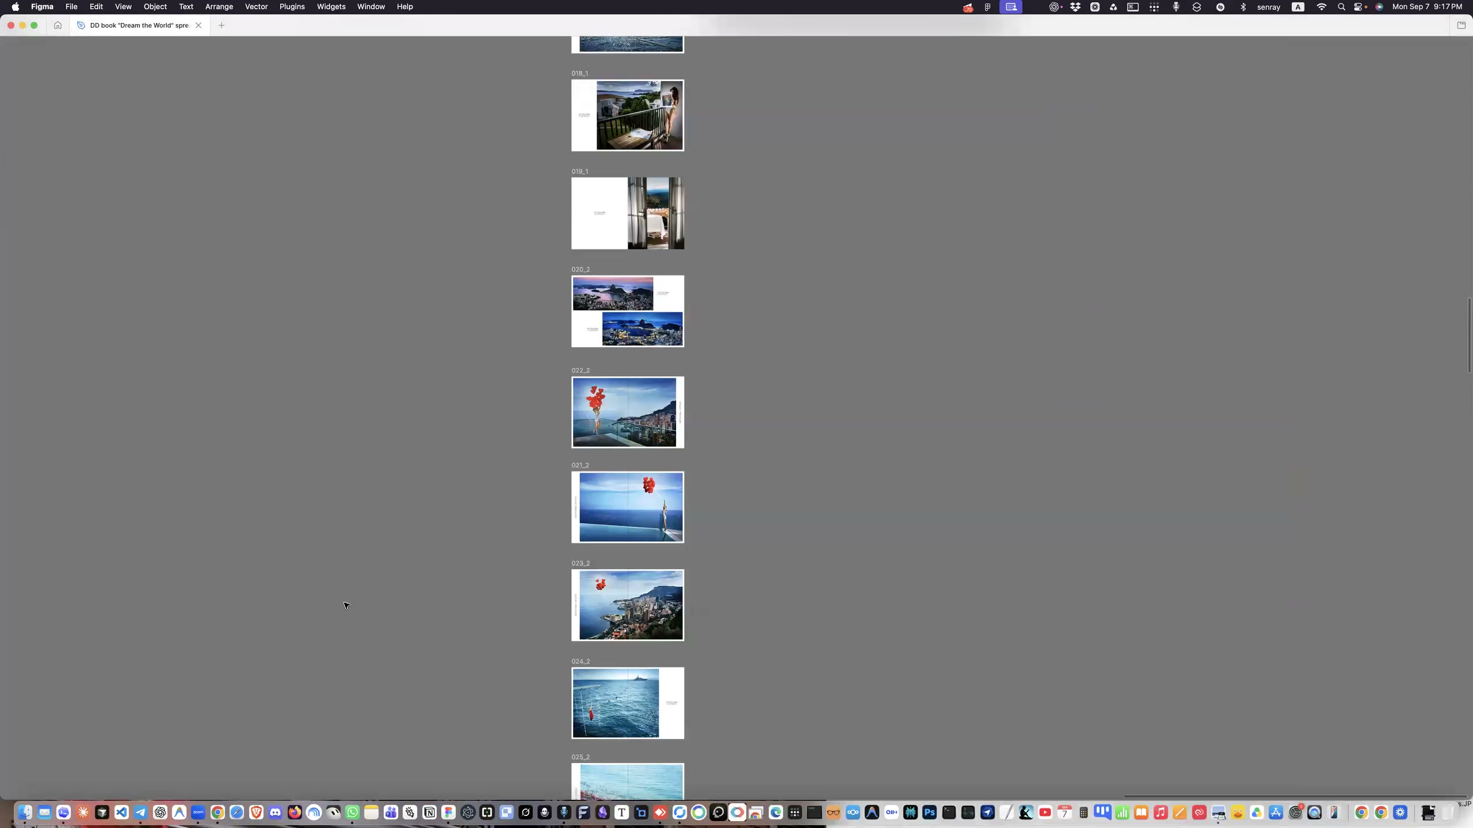Viewport: 1473px width, 828px height.
Task: Select frame label 025_2
Action: 581,757
